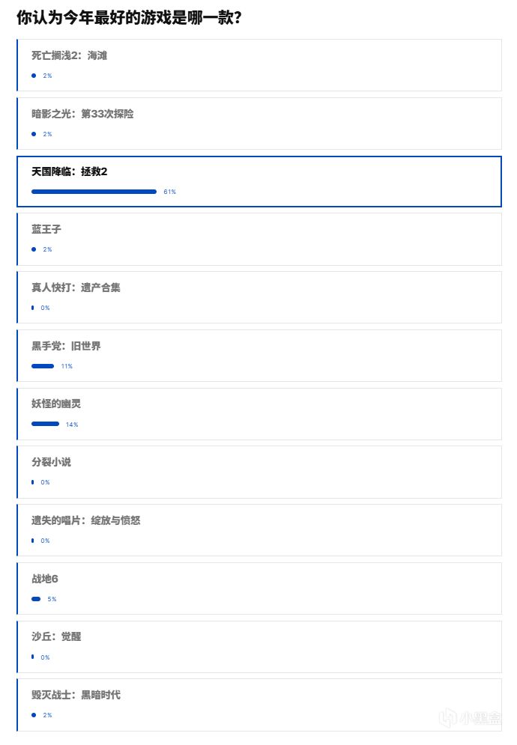Pick 蓝王子 in the poll
Viewport: 517px width, 745px height.
pyautogui.click(x=258, y=239)
